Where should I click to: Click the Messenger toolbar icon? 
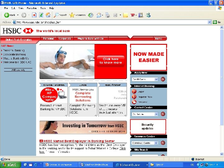148,15
